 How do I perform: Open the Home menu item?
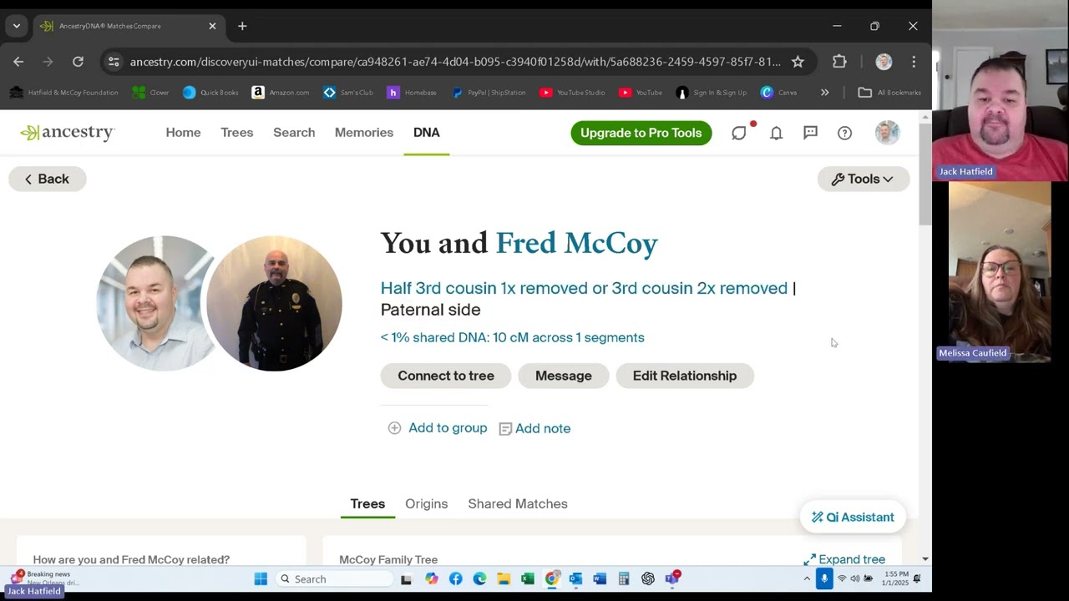point(183,133)
